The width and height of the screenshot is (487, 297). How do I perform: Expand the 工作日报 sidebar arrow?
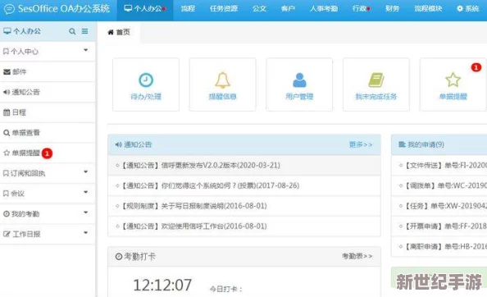[x=86, y=233]
